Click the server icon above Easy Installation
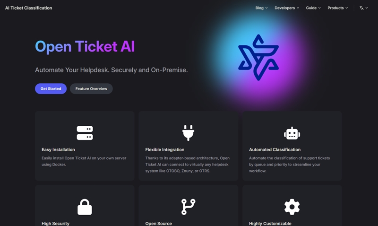Image resolution: width=378 pixels, height=226 pixels. (85, 133)
